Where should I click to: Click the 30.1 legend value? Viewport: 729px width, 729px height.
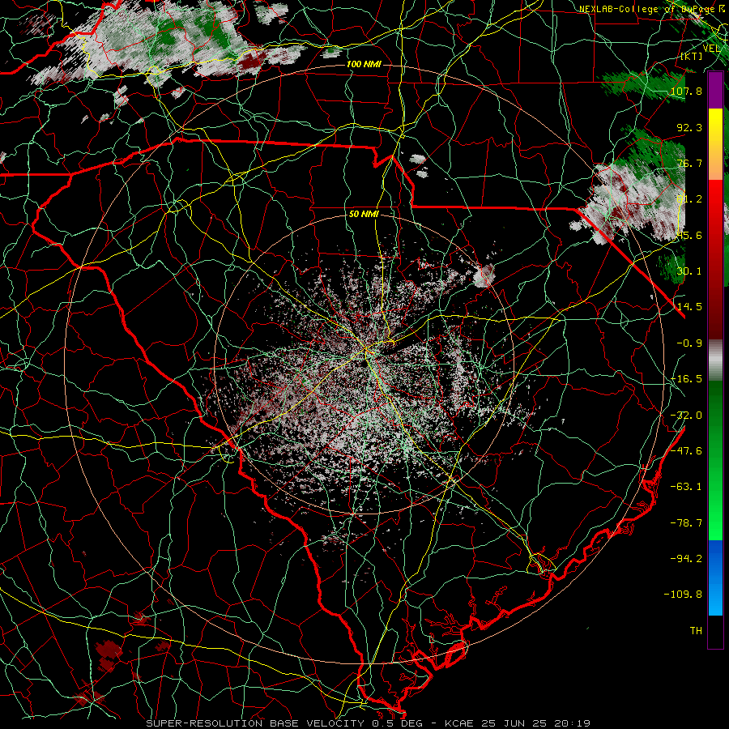[x=689, y=271]
